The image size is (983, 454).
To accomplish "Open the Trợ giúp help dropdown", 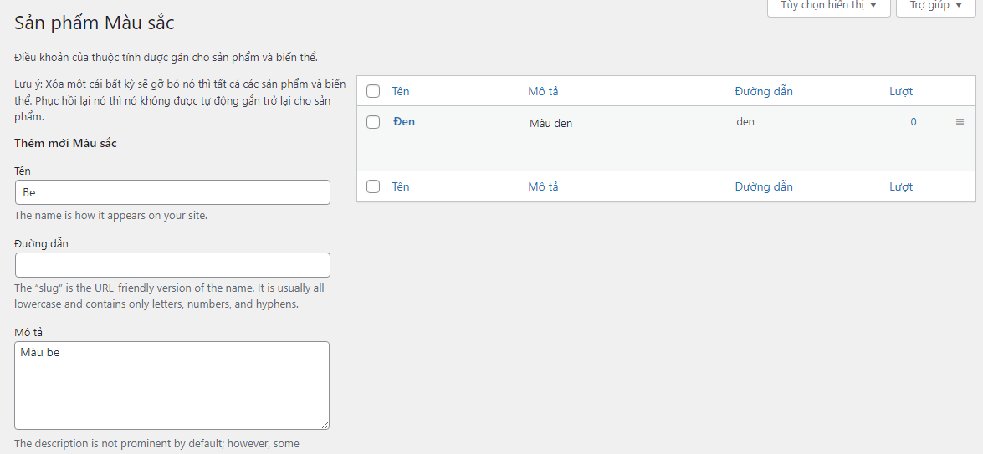I will pyautogui.click(x=935, y=5).
